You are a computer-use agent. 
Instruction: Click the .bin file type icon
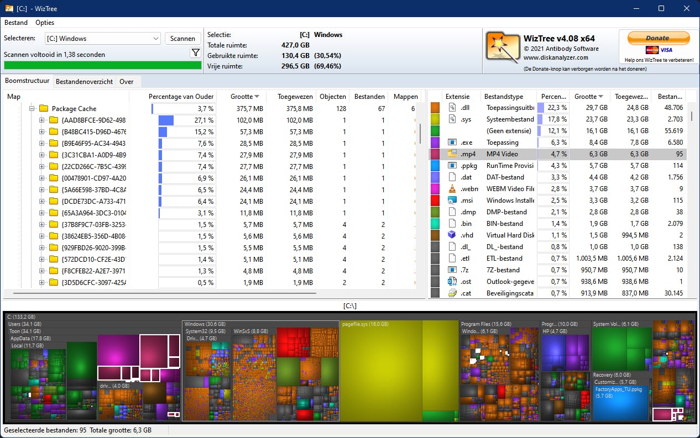click(x=452, y=224)
